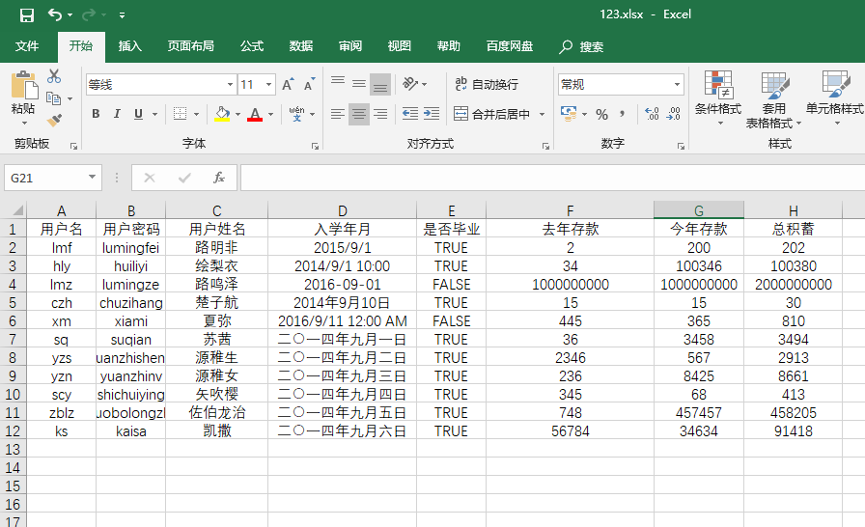Click the 搜索 search magnifier
Screen dimensions: 865x527
[566, 47]
